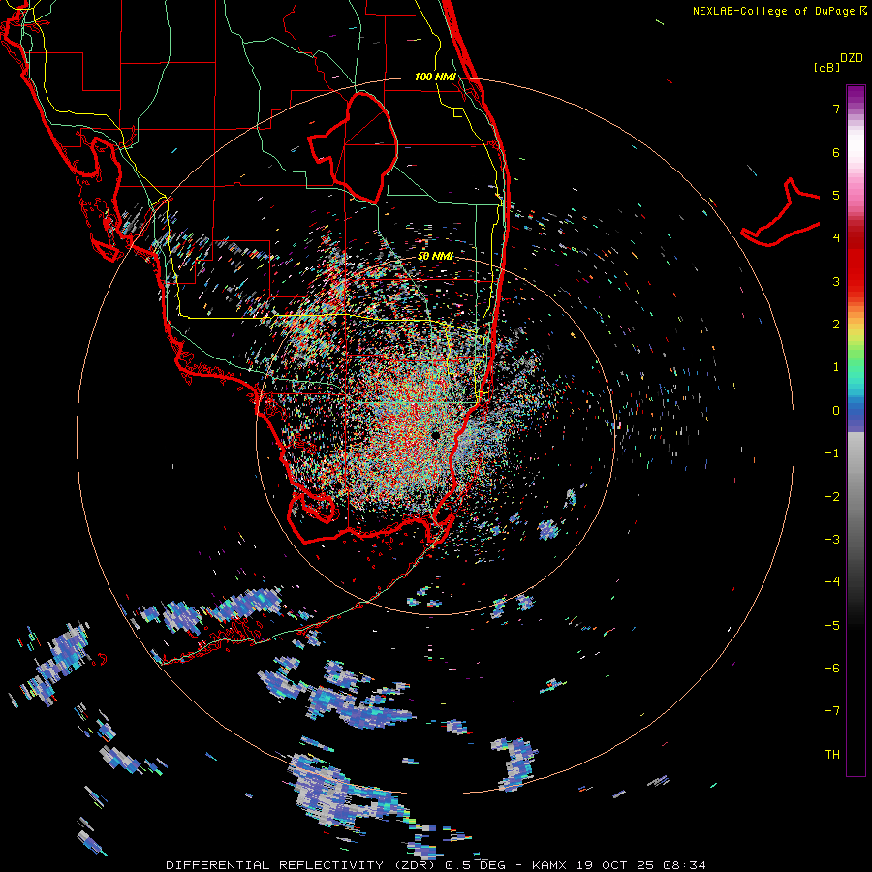Click the ZDR color scale bar
Viewport: 872px width, 872px height.
coord(856,430)
